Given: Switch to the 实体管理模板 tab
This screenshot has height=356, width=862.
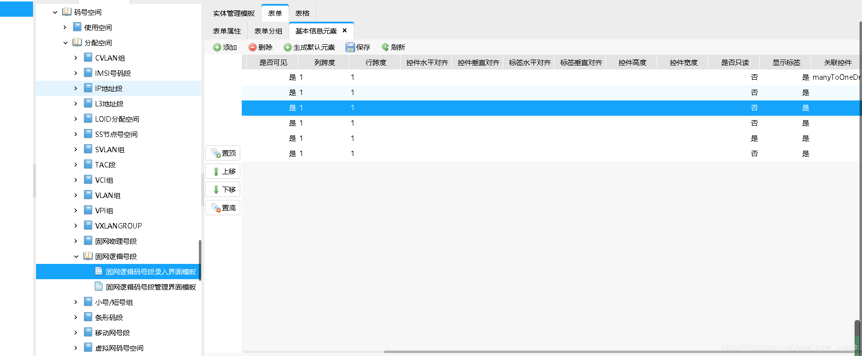Looking at the screenshot, I should (x=234, y=13).
